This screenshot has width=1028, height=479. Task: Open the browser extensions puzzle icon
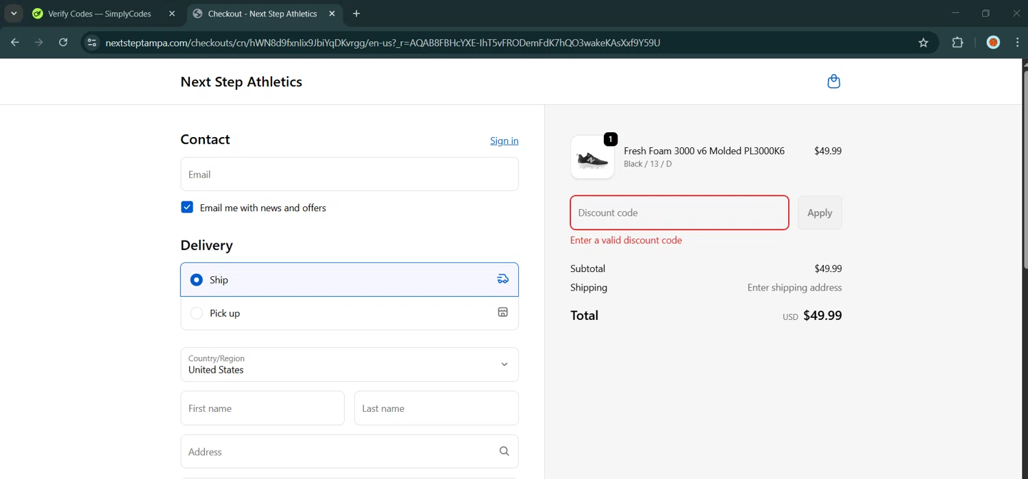click(x=957, y=42)
